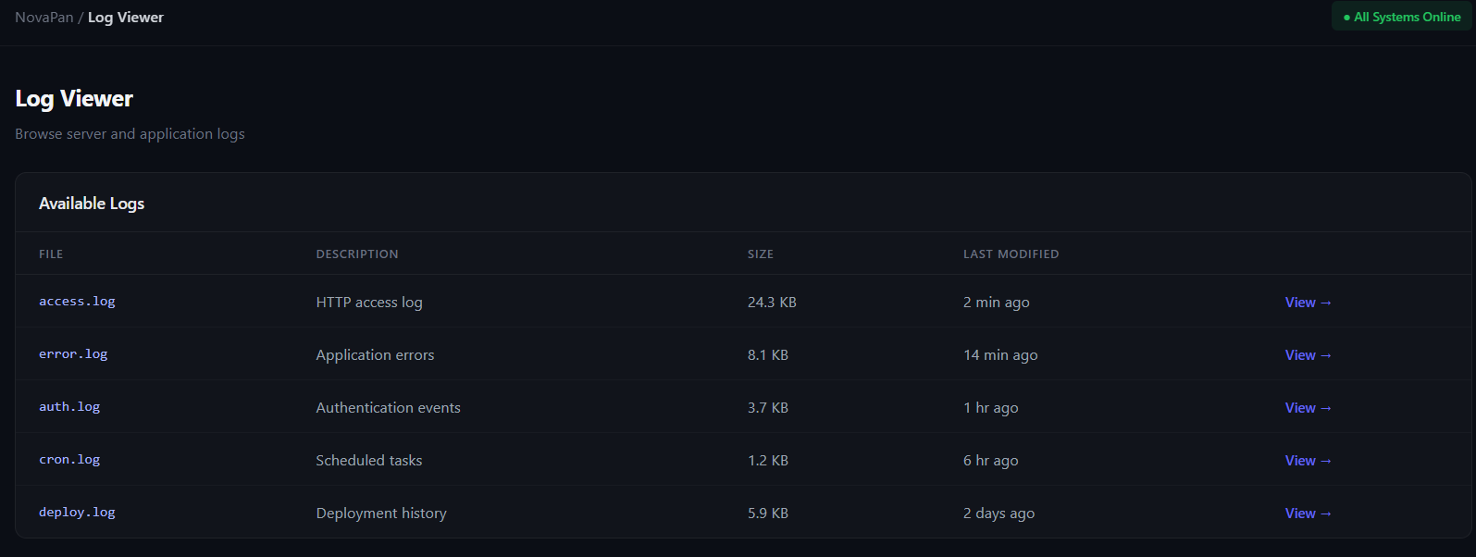Open the auth.log View link
The image size is (1476, 557).
click(x=1307, y=408)
